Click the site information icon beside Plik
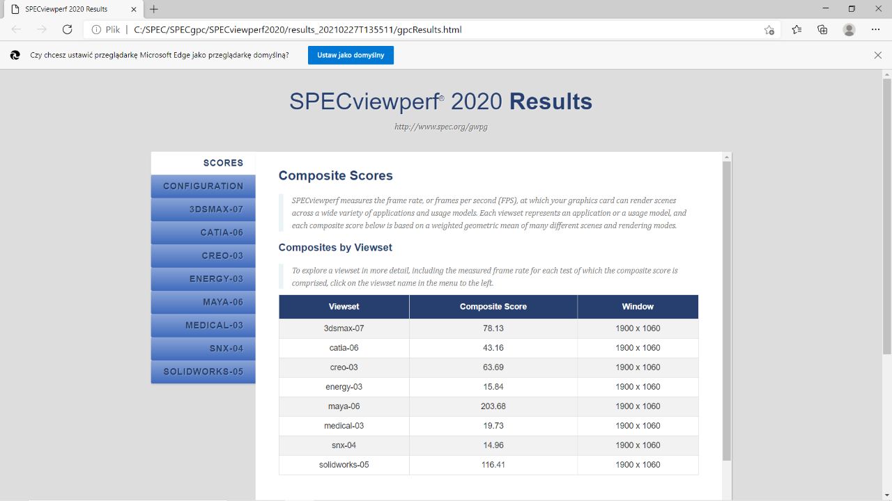The width and height of the screenshot is (892, 501). [x=96, y=30]
